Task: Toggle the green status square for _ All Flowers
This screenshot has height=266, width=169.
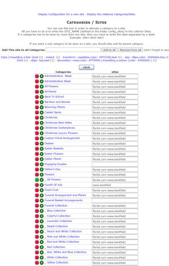Action: pyautogui.click(x=37, y=180)
